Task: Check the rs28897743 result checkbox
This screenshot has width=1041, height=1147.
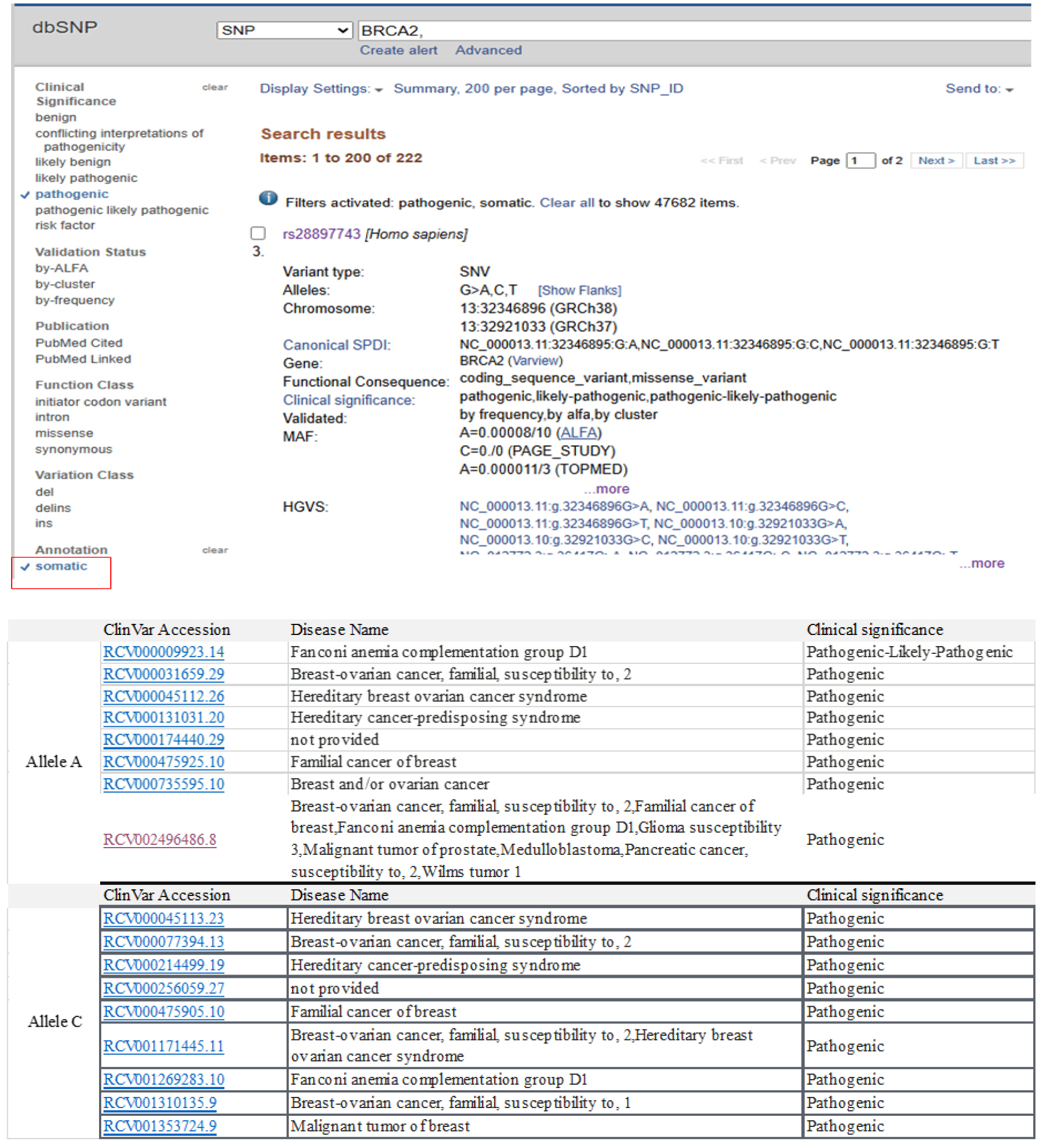Action: point(257,232)
